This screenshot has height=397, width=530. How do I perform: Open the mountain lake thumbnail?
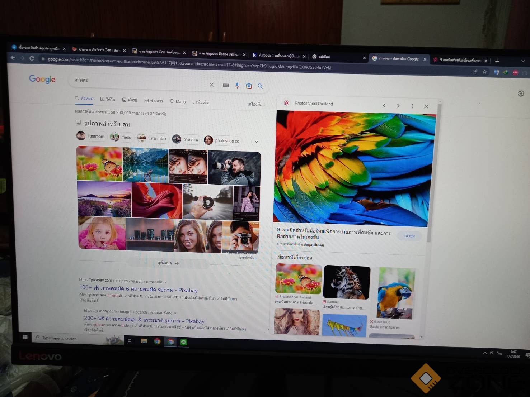click(145, 165)
